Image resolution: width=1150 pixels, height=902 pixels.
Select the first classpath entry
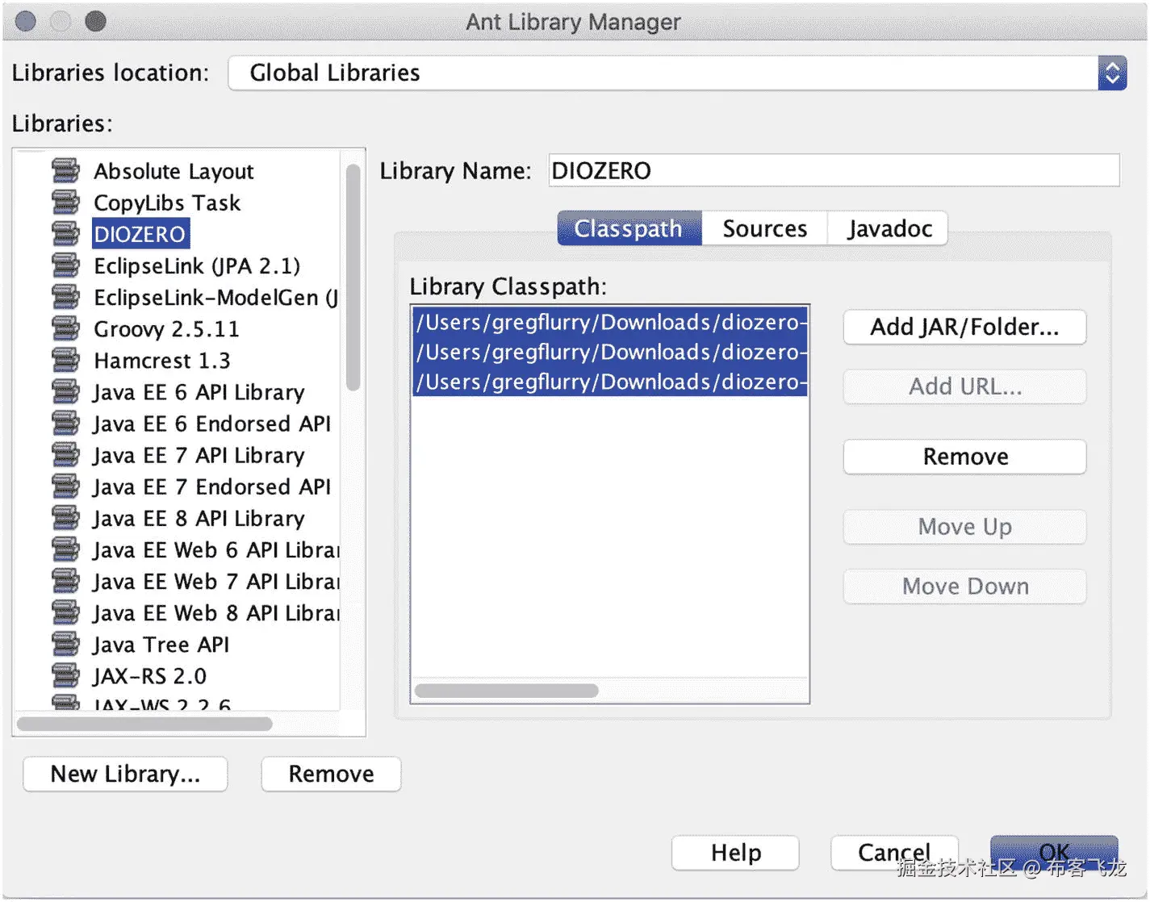[x=610, y=323]
